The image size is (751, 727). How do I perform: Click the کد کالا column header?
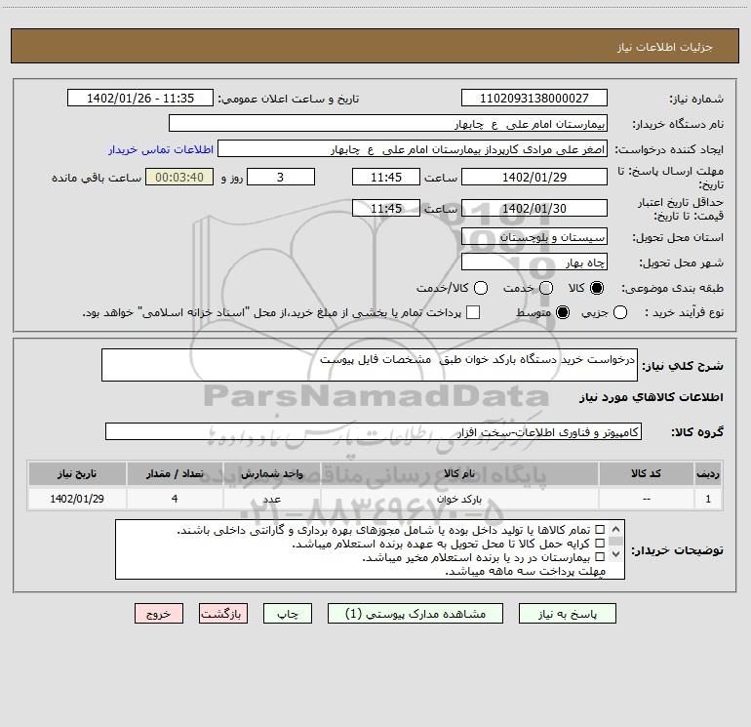tap(646, 474)
